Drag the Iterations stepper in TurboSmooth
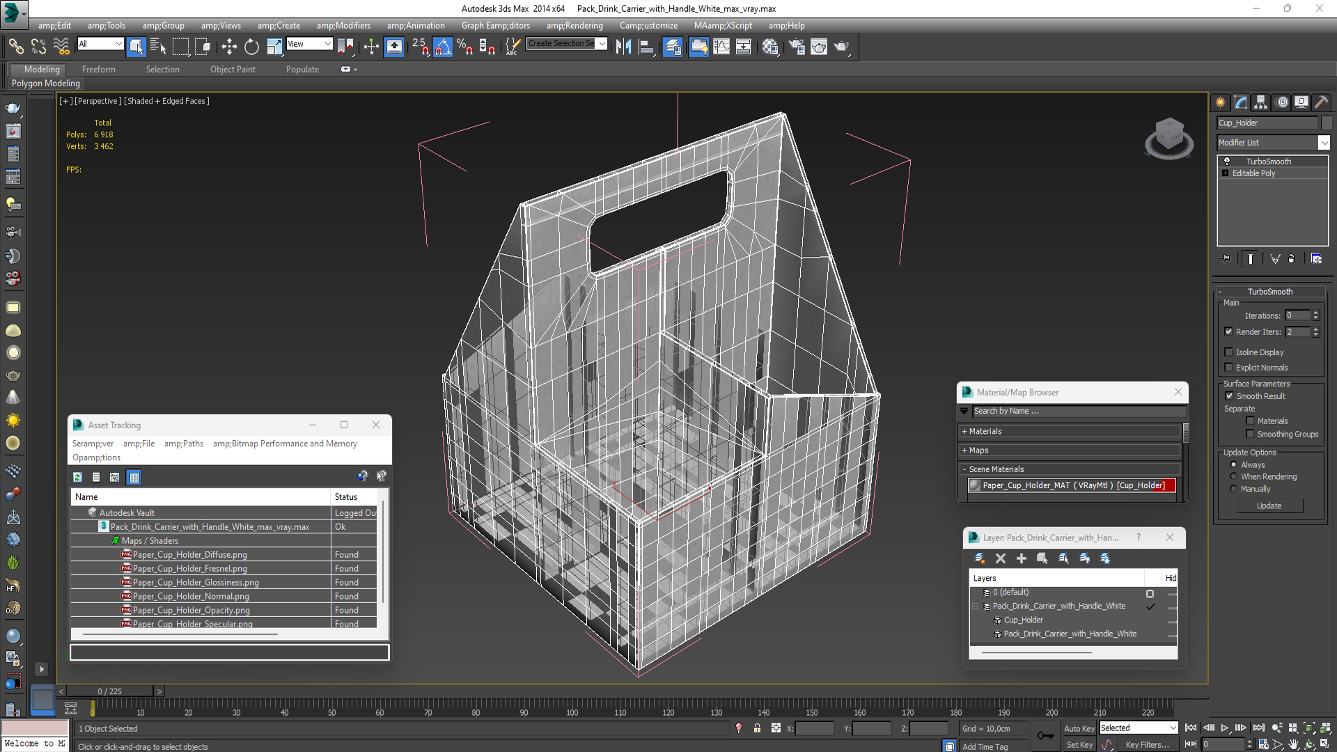 (x=1316, y=315)
